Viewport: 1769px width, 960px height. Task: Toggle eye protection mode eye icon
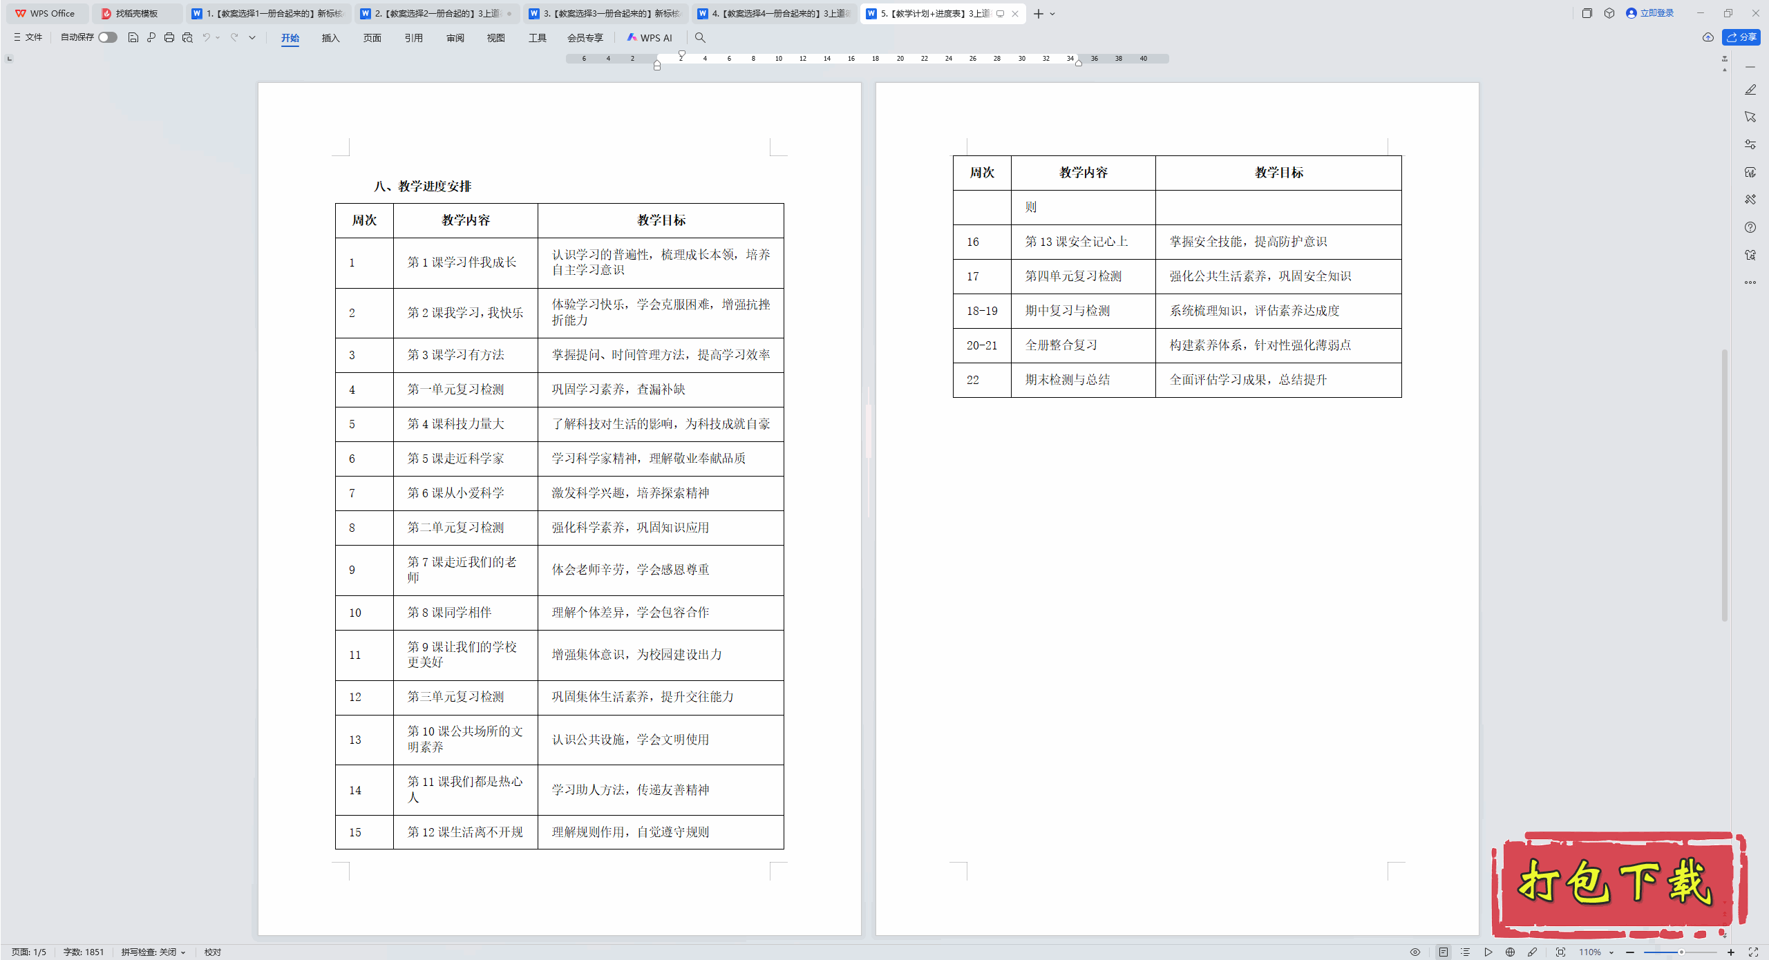[x=1415, y=952]
